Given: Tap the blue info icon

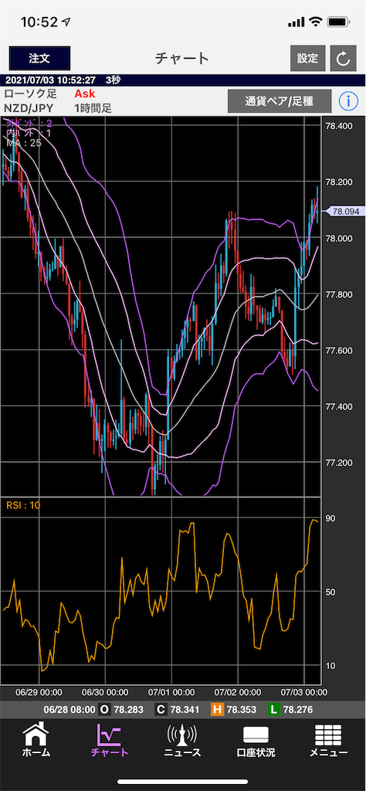Looking at the screenshot, I should pos(348,101).
